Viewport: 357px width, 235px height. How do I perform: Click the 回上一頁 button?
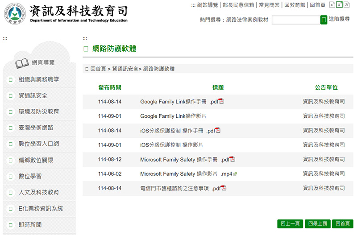pos(290,224)
